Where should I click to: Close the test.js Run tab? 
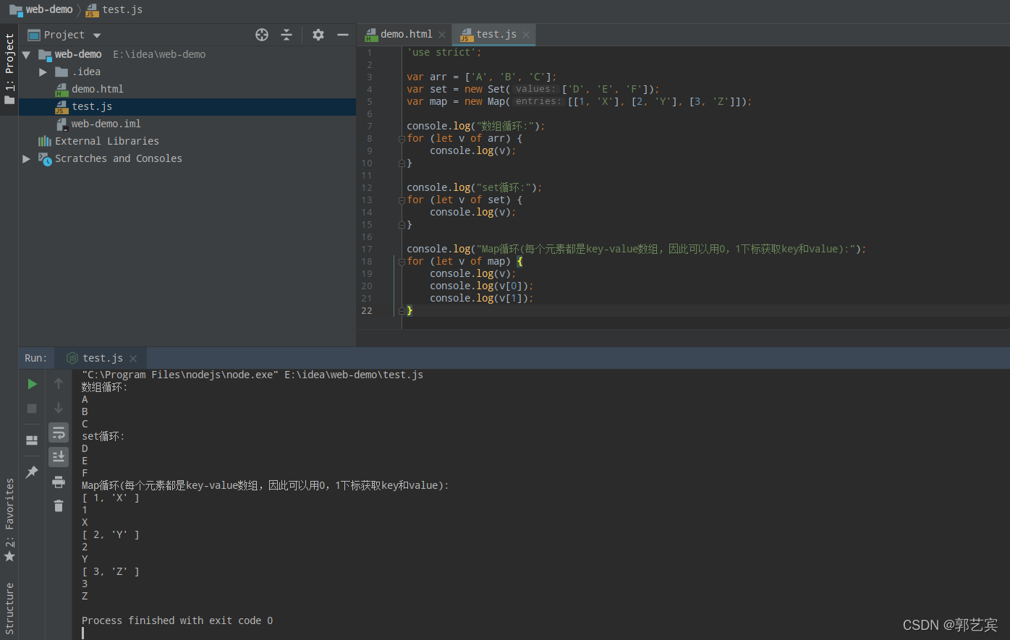pyautogui.click(x=133, y=359)
